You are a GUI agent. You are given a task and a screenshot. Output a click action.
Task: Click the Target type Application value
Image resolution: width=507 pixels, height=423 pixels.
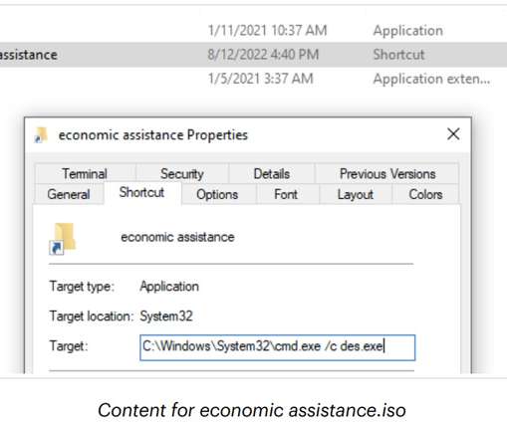169,287
